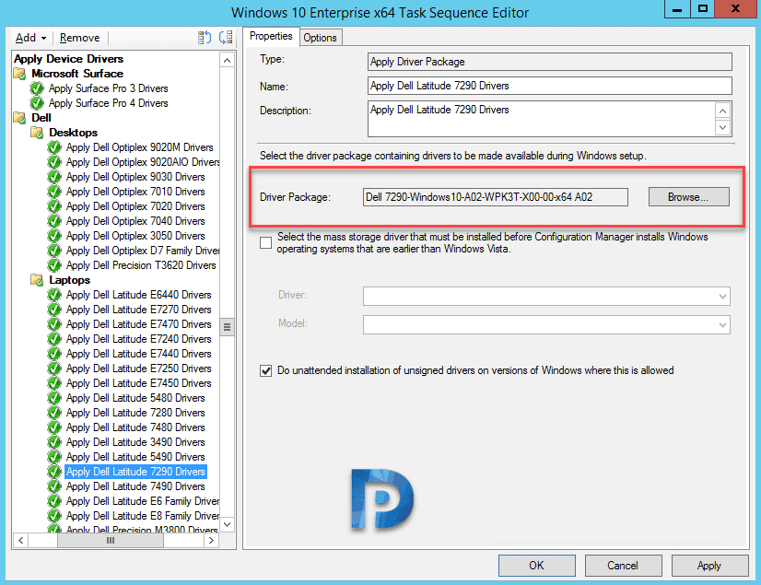Click the Cancel button
This screenshot has width=761, height=585.
point(623,566)
